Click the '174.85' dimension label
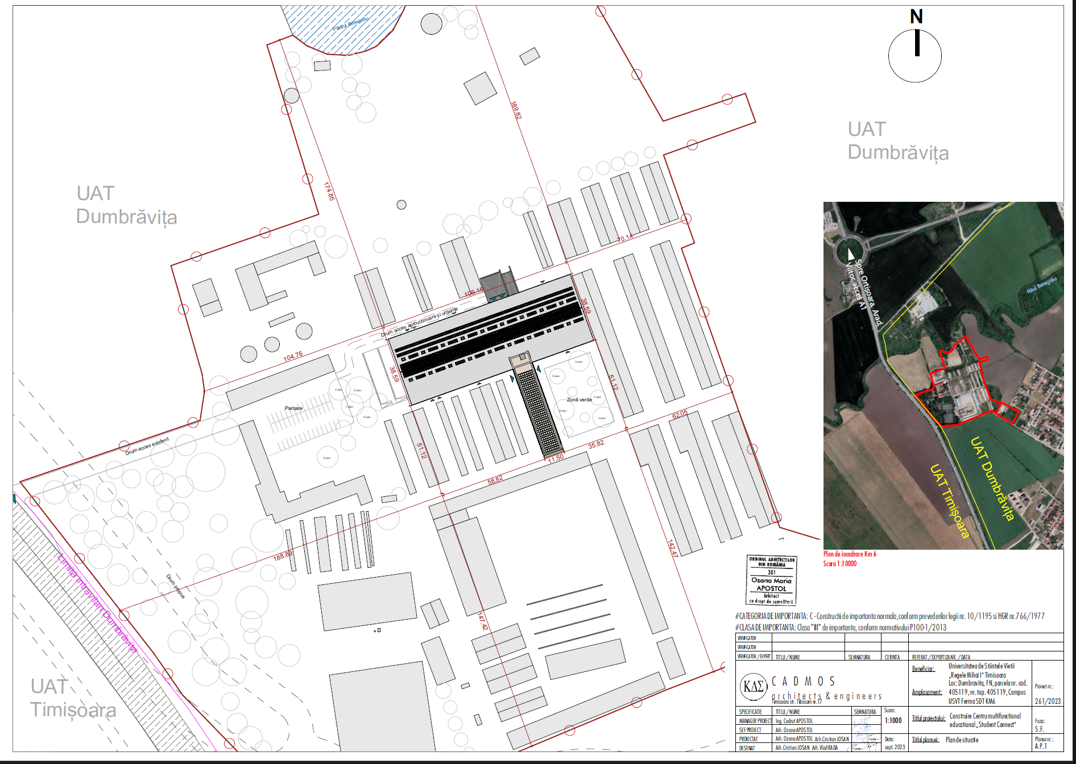 coord(329,191)
